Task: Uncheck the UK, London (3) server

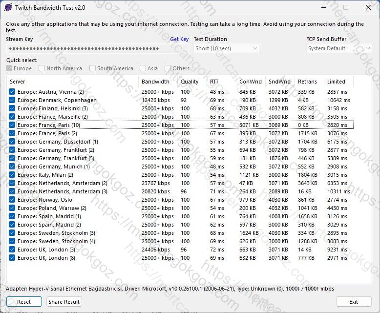Action: (12, 250)
